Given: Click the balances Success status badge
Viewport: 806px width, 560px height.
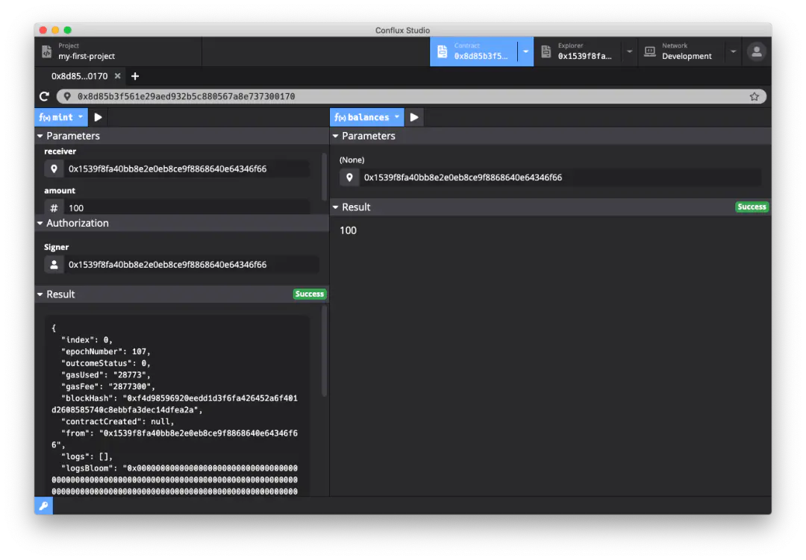Looking at the screenshot, I should [752, 207].
